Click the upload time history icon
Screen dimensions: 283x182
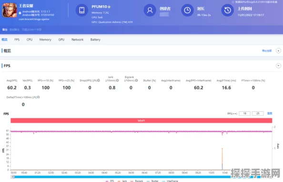pyautogui.click(x=227, y=11)
